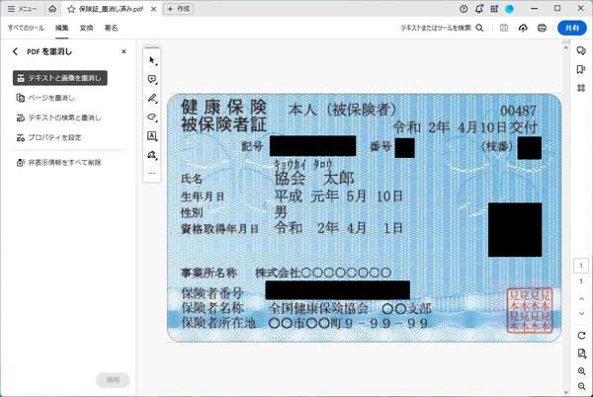Select the 変換 tab
The height and width of the screenshot is (397, 593).
[86, 28]
